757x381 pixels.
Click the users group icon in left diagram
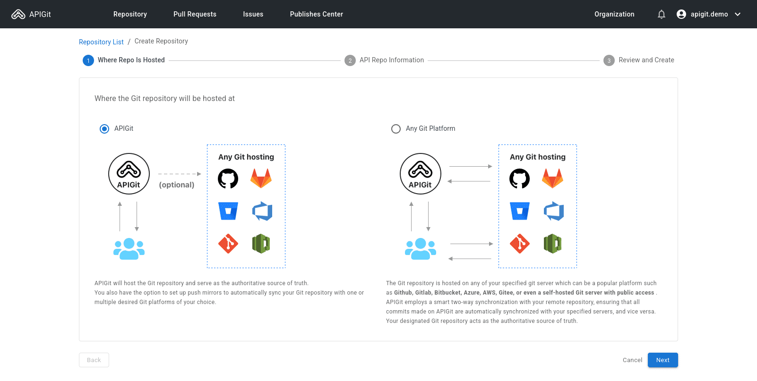[x=129, y=249]
